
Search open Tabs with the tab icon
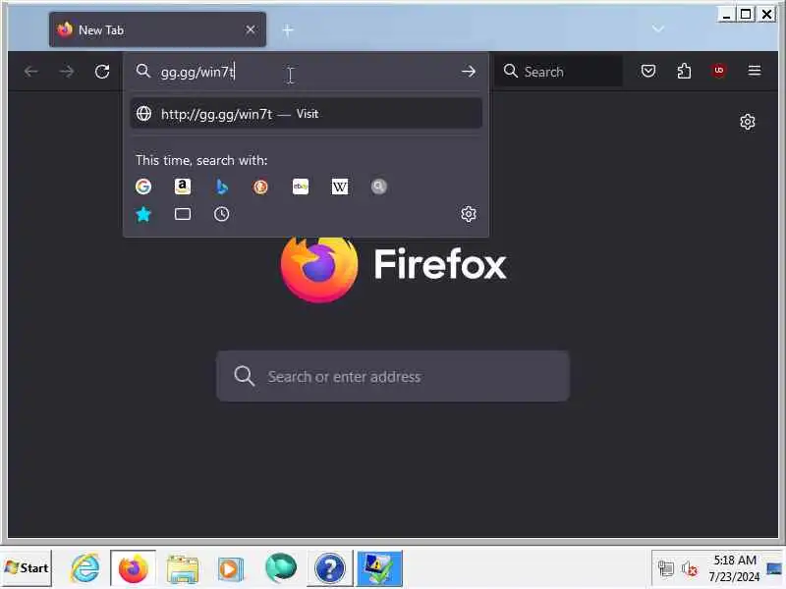[183, 214]
